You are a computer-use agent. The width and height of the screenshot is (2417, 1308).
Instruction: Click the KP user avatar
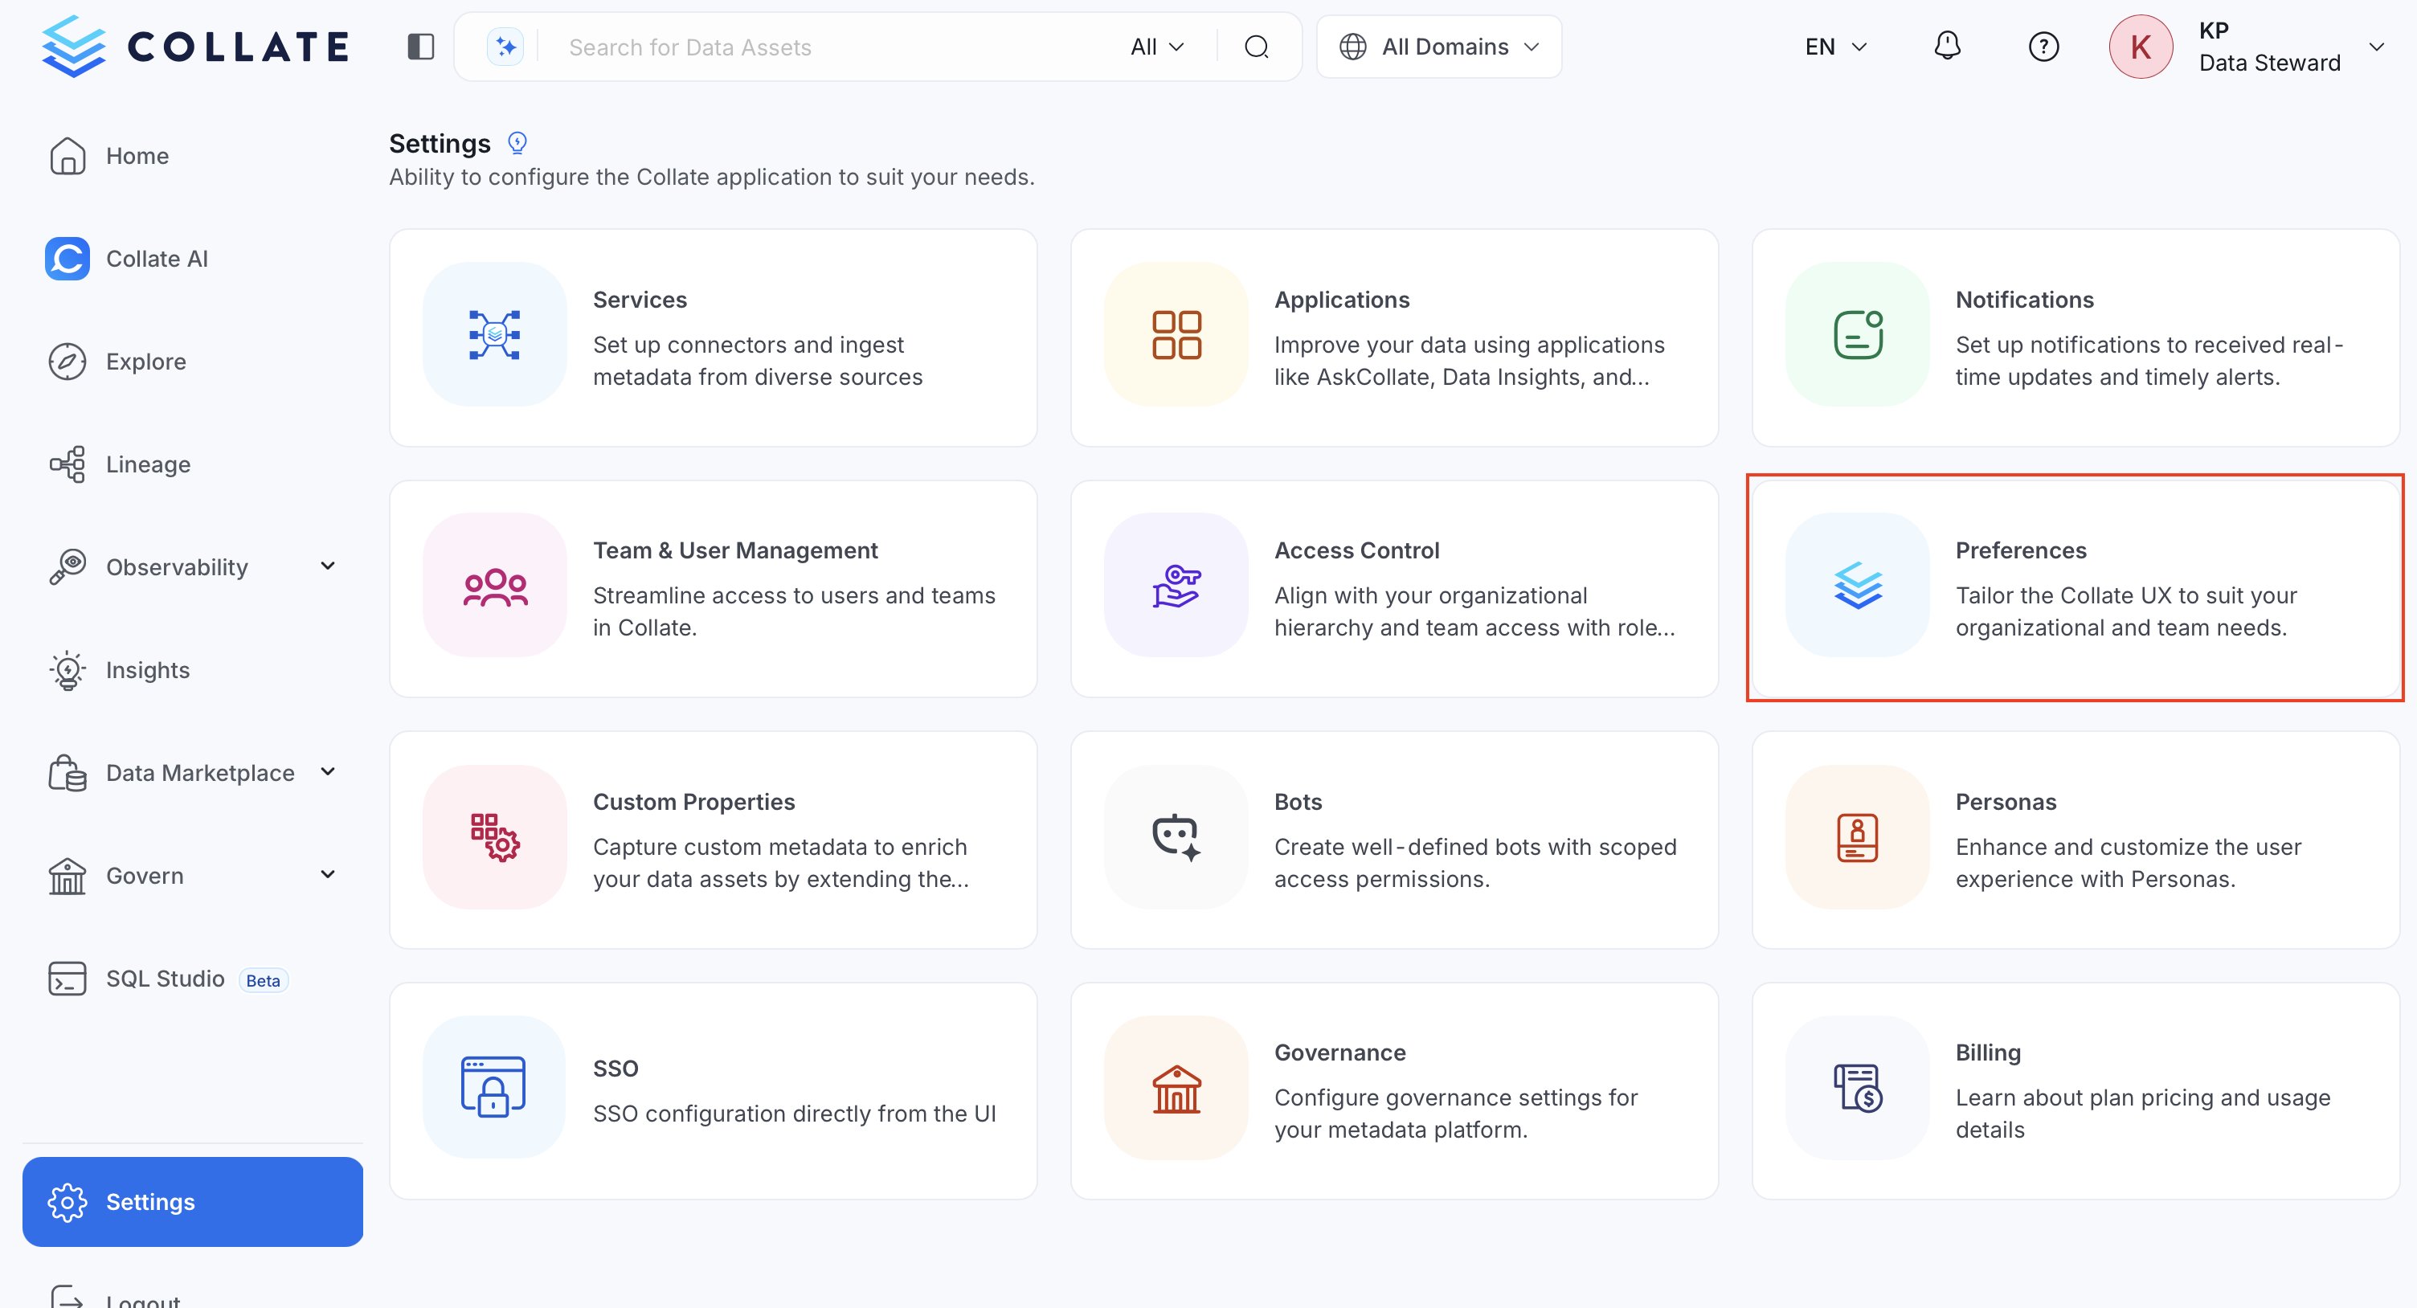pyautogui.click(x=2141, y=47)
